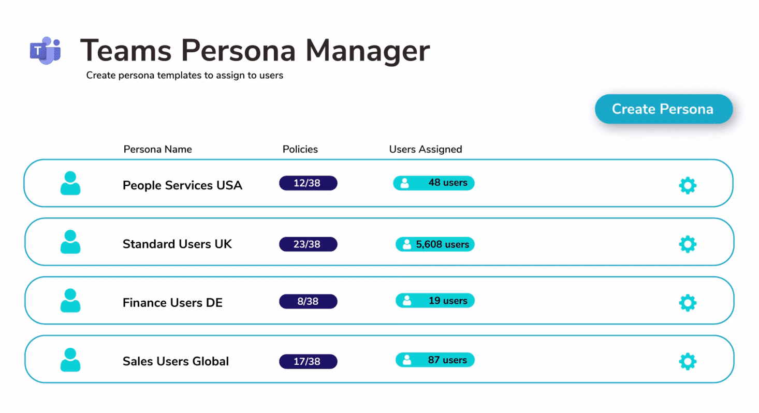Select the Persona Name column header

157,149
